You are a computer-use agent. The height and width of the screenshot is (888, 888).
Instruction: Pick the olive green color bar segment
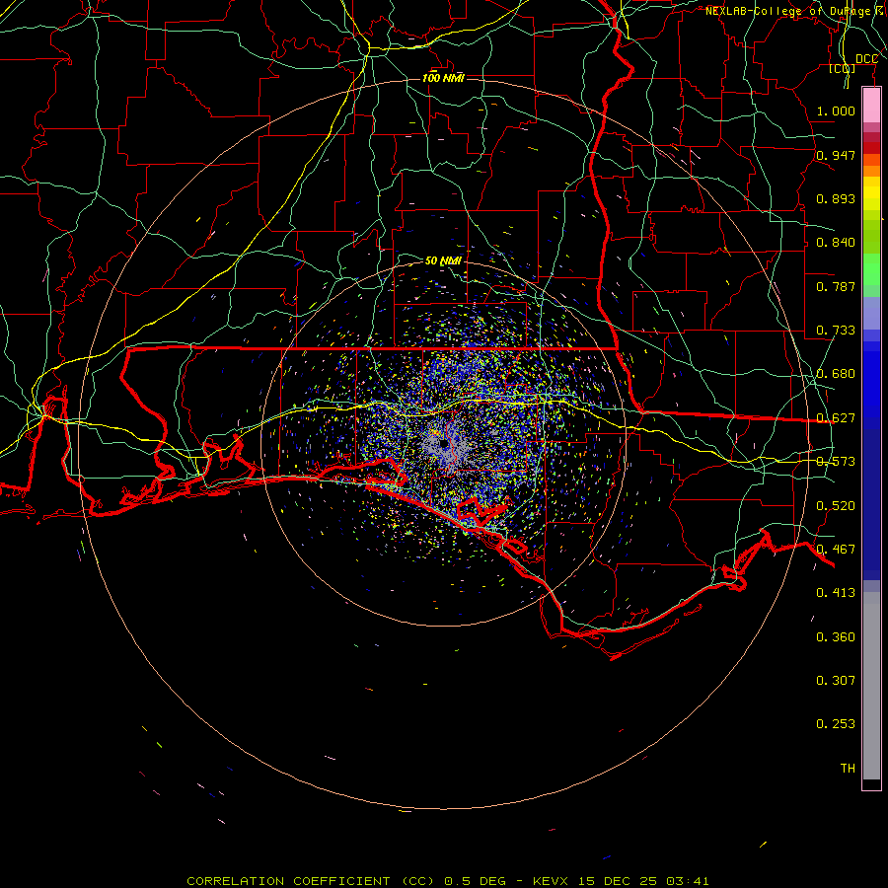click(871, 236)
